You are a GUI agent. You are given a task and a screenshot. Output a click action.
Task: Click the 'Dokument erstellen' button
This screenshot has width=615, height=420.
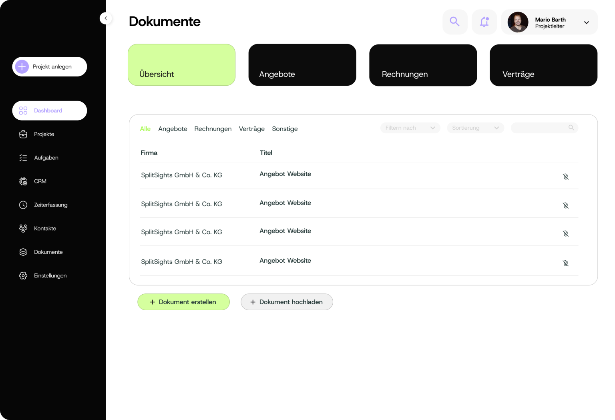click(x=183, y=302)
